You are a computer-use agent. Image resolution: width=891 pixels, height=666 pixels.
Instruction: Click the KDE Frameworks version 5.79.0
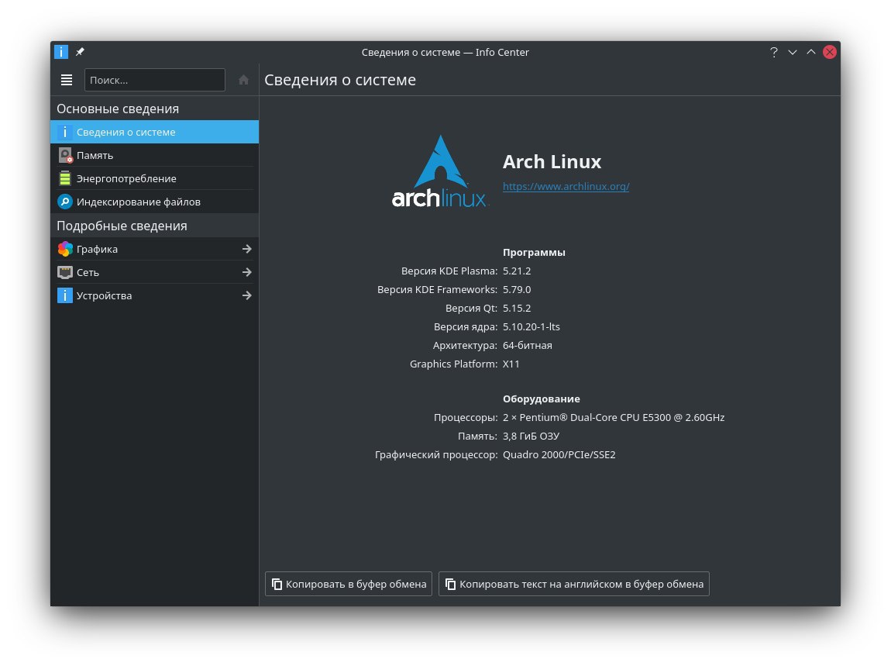click(517, 290)
